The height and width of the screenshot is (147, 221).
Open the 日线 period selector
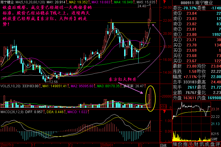164,145
